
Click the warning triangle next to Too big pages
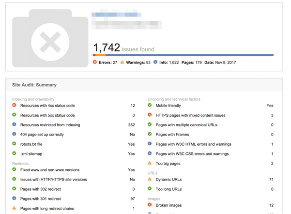pos(150,163)
